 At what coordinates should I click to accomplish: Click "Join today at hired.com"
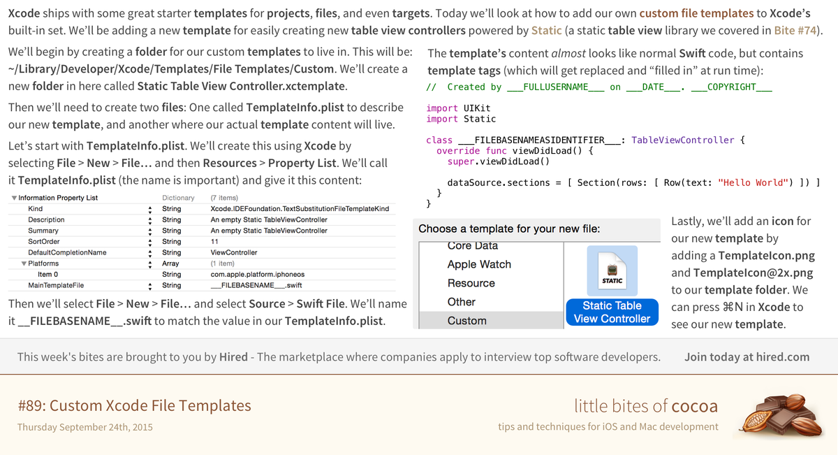pos(747,356)
